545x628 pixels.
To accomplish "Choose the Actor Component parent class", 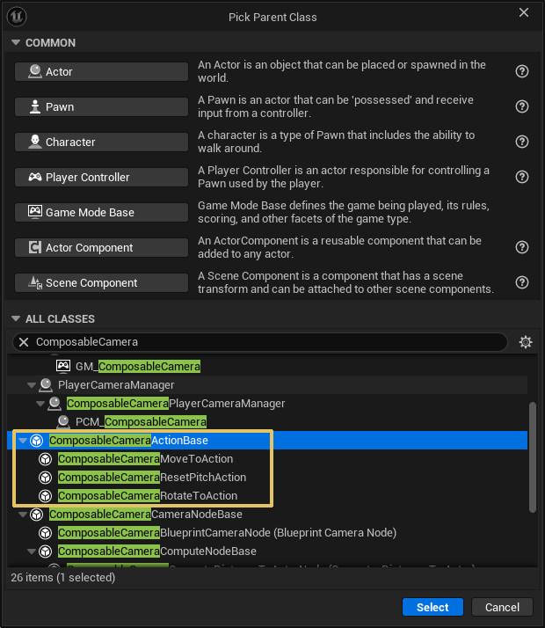I will coord(101,247).
